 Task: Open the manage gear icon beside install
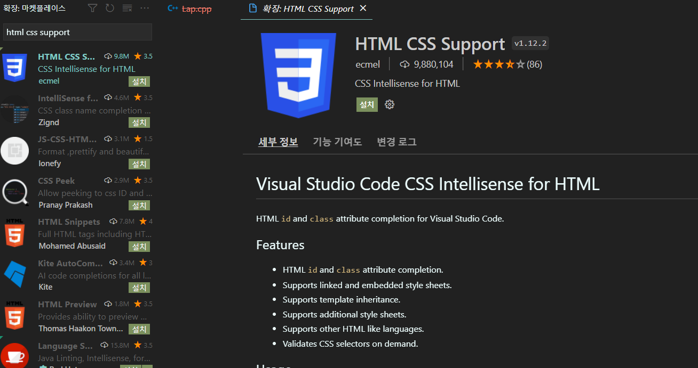(x=390, y=104)
